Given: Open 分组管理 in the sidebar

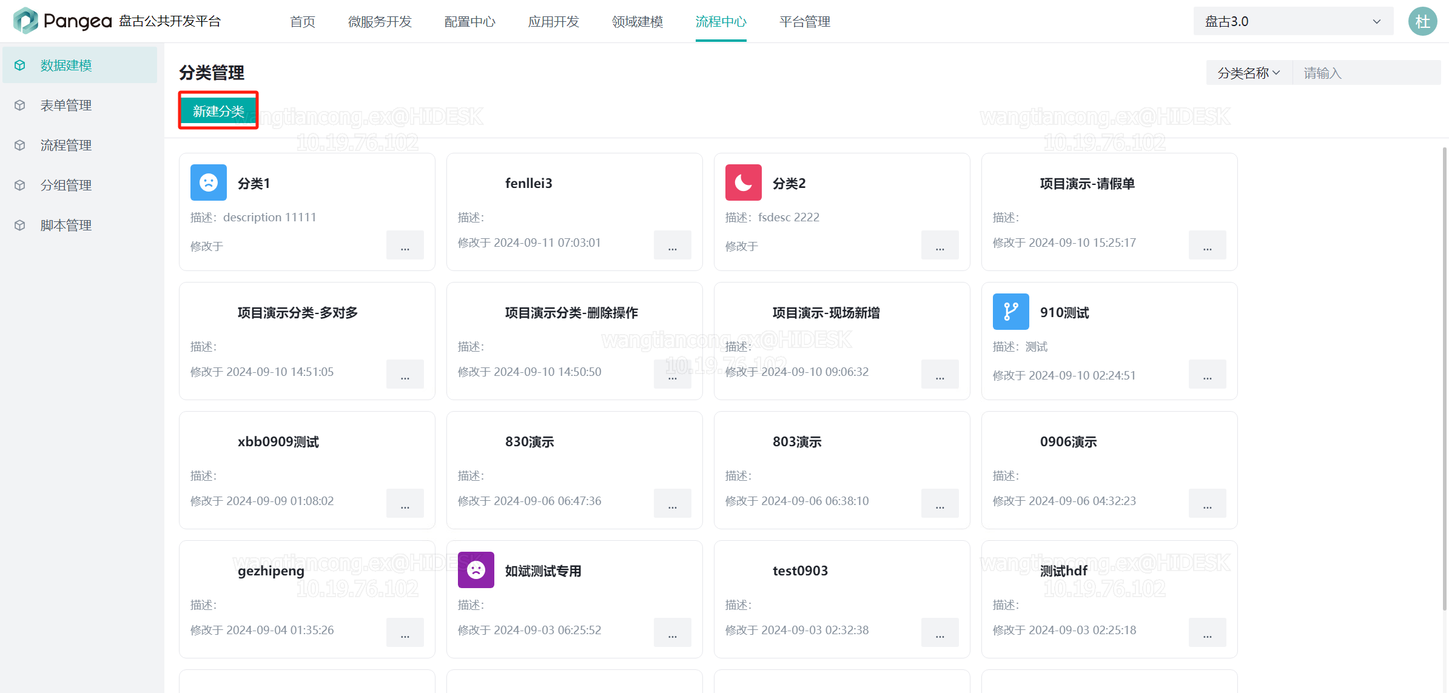Looking at the screenshot, I should pyautogui.click(x=80, y=185).
